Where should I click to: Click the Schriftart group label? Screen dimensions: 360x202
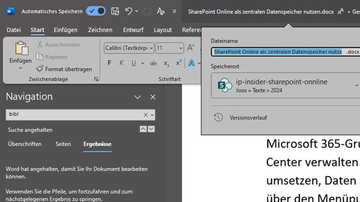click(x=170, y=79)
